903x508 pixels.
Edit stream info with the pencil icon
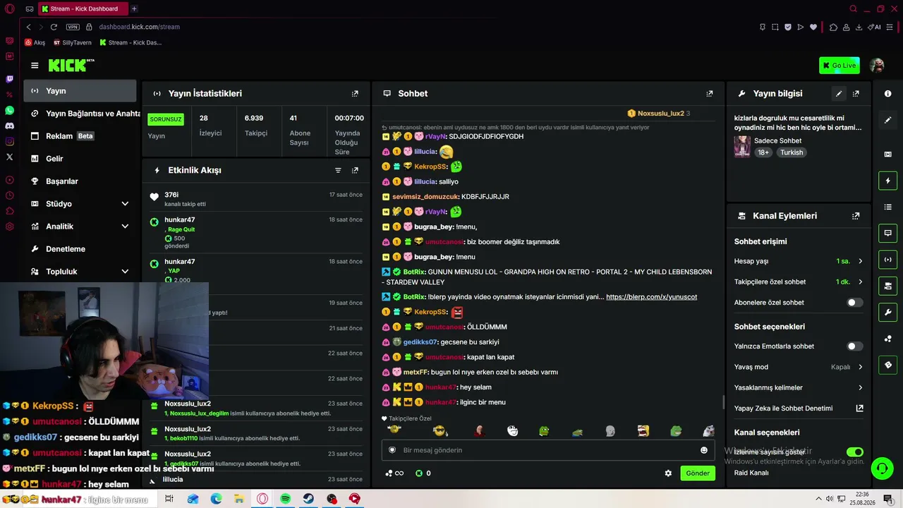(839, 93)
